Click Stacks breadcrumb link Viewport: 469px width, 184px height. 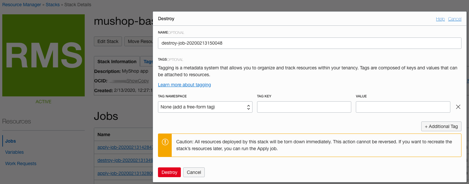click(52, 5)
